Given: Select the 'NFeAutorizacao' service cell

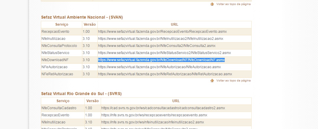Looking at the screenshot, I should coord(62,67).
